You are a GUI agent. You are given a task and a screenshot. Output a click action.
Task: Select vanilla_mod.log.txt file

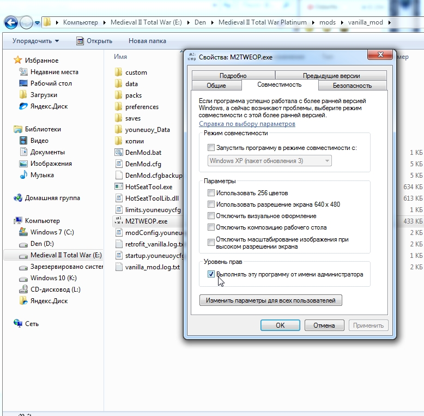147,267
